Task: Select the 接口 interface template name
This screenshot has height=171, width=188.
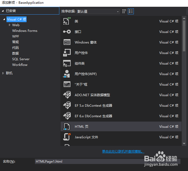Action: (x=78, y=32)
